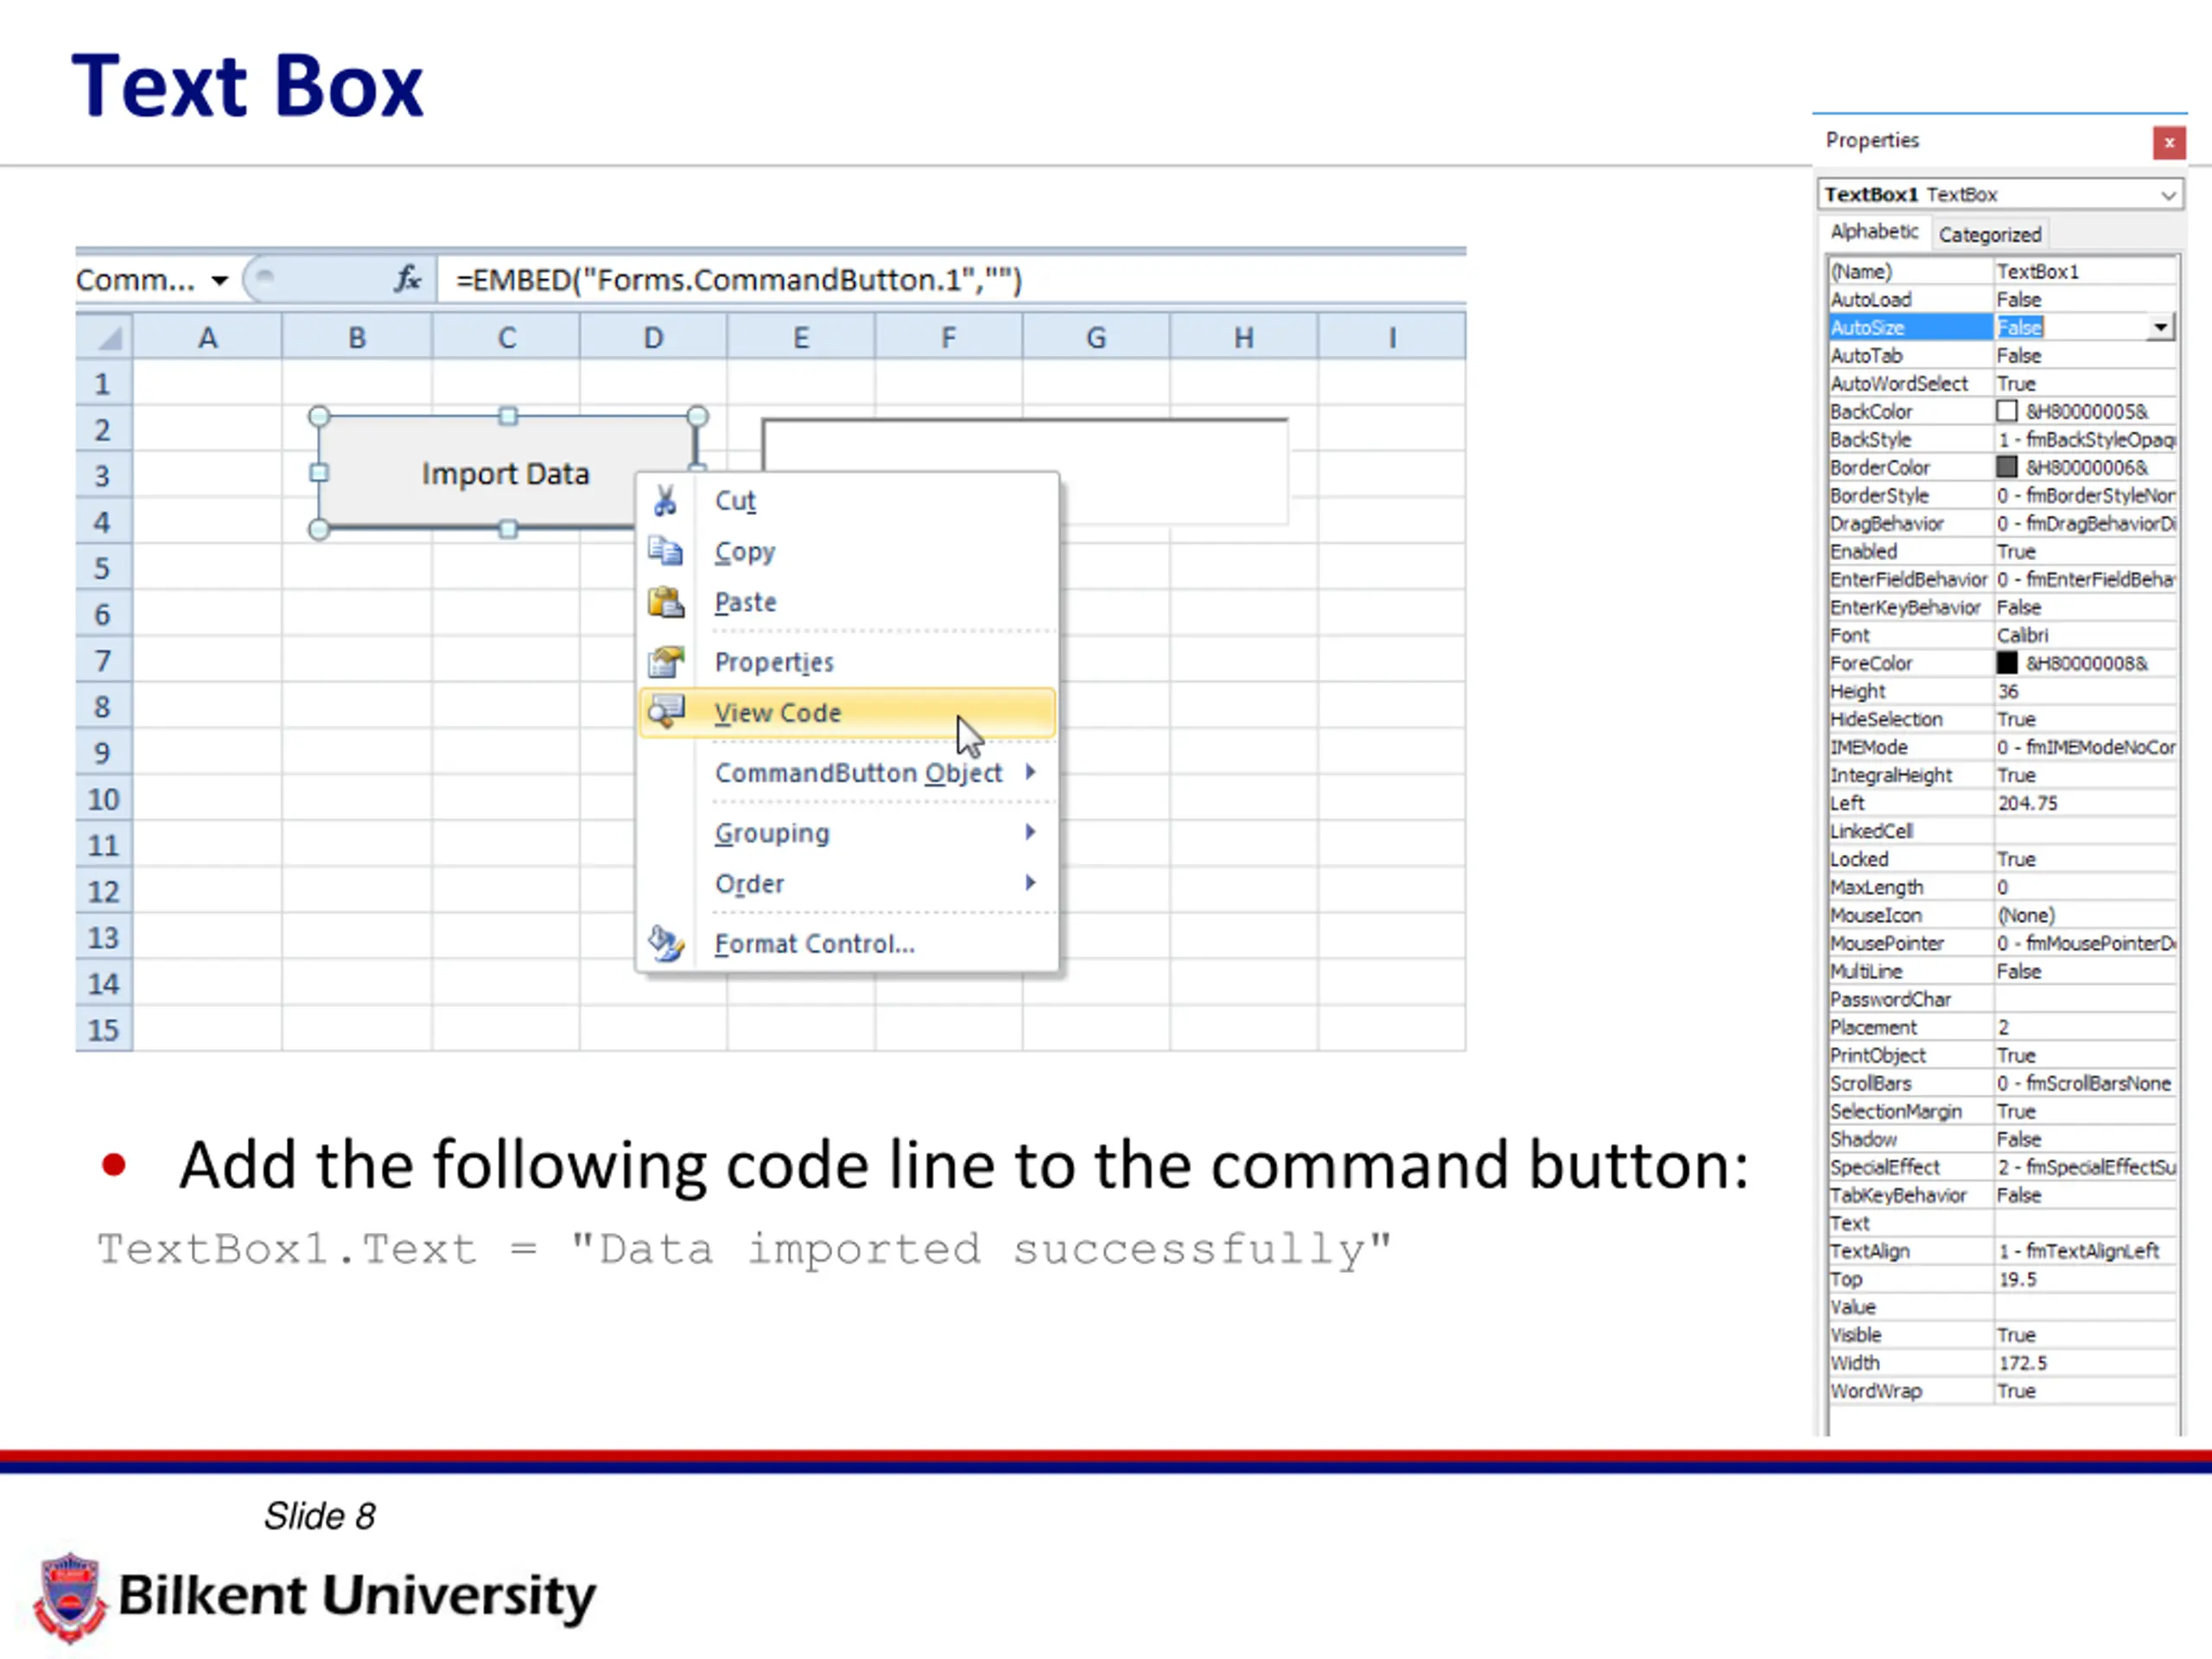Switch to the Categorized tab
The image size is (2212, 1659).
[1990, 234]
